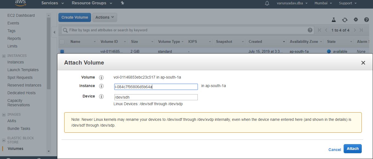Click the Cancel link
Screen dimensions: 373x159
point(334,150)
